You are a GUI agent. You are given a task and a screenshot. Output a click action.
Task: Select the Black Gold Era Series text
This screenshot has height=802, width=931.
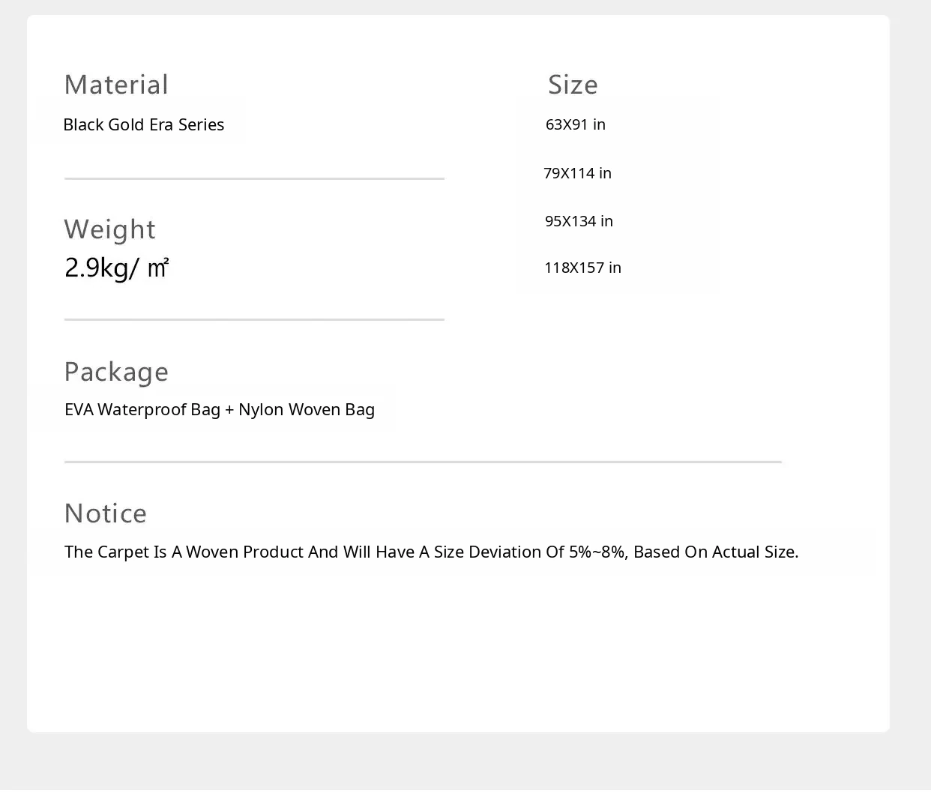(143, 124)
